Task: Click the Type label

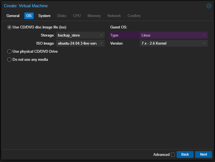Action: pos(114,35)
